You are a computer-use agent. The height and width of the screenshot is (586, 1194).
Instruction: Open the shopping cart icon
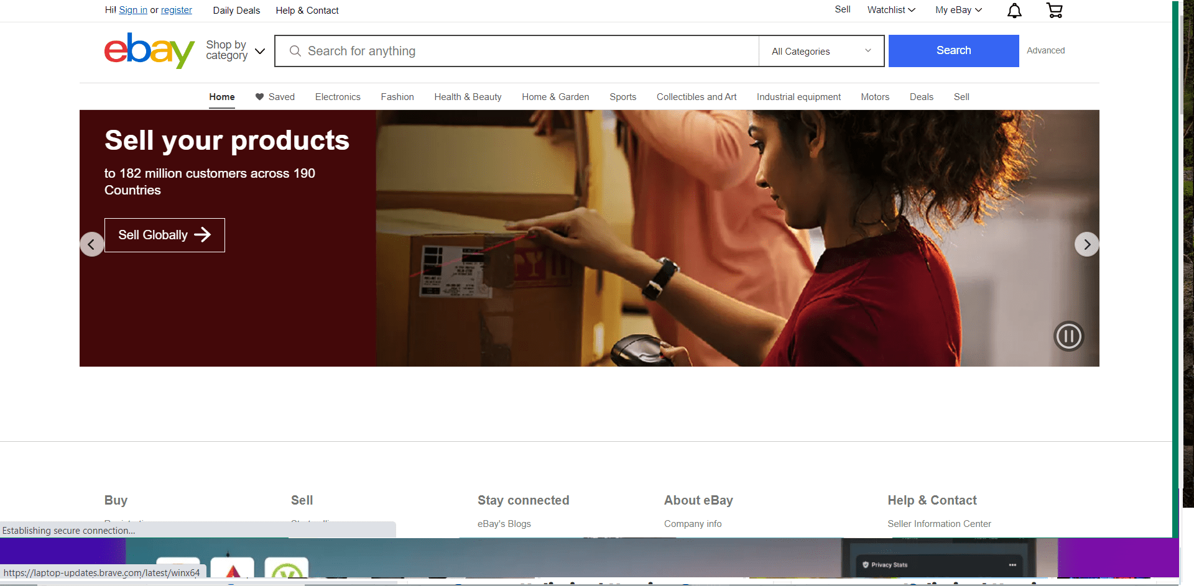[x=1054, y=11]
